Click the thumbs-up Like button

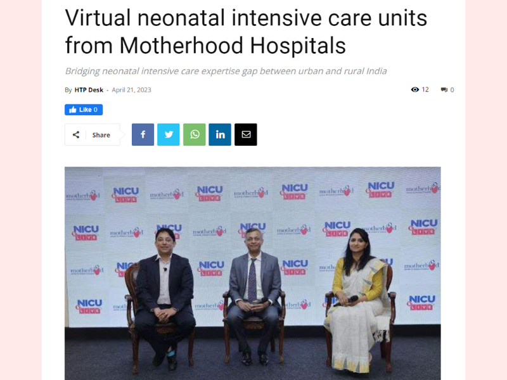point(84,110)
